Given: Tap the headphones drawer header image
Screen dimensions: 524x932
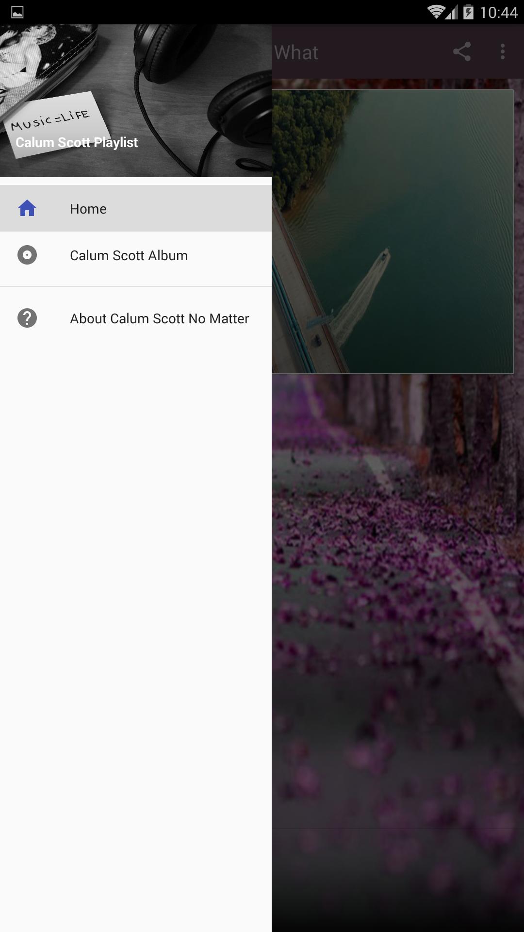Looking at the screenshot, I should click(x=136, y=100).
